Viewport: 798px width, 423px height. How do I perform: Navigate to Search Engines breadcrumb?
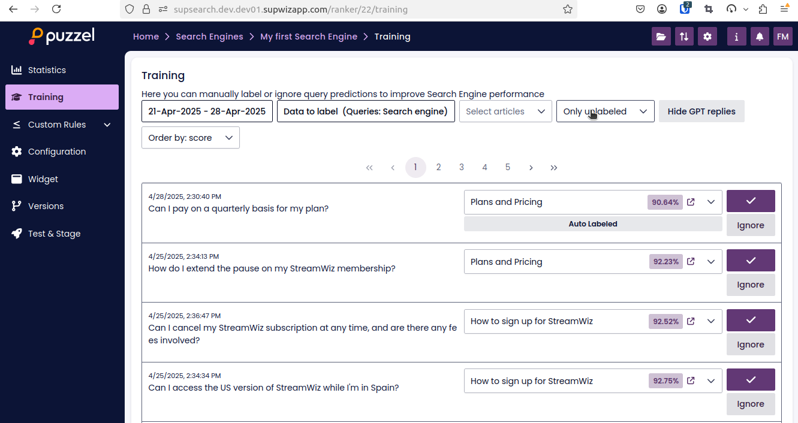click(209, 37)
